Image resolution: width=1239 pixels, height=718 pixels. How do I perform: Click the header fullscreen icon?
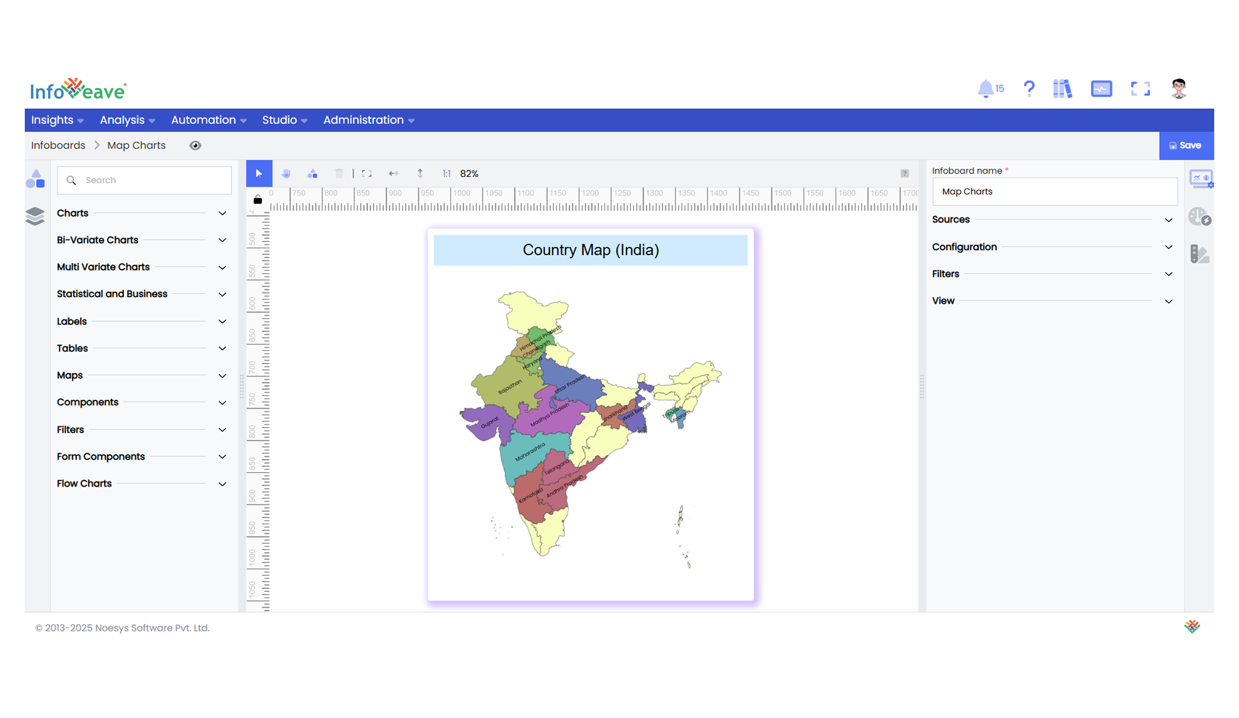click(x=1140, y=89)
